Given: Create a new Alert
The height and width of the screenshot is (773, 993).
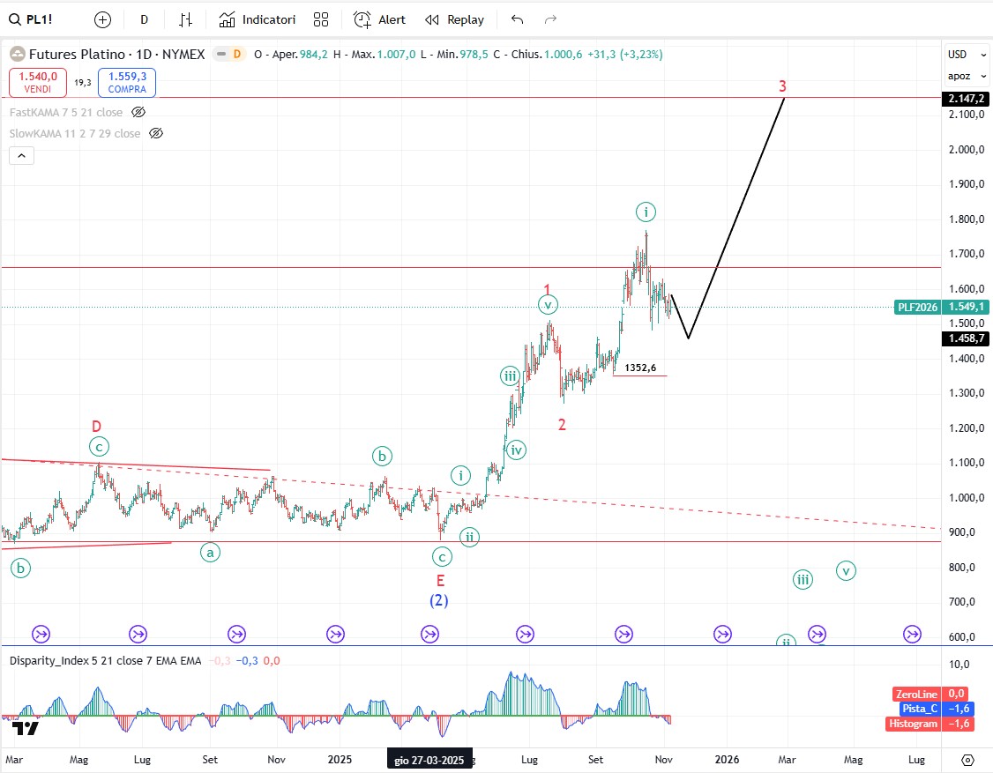Looking at the screenshot, I should (x=380, y=19).
